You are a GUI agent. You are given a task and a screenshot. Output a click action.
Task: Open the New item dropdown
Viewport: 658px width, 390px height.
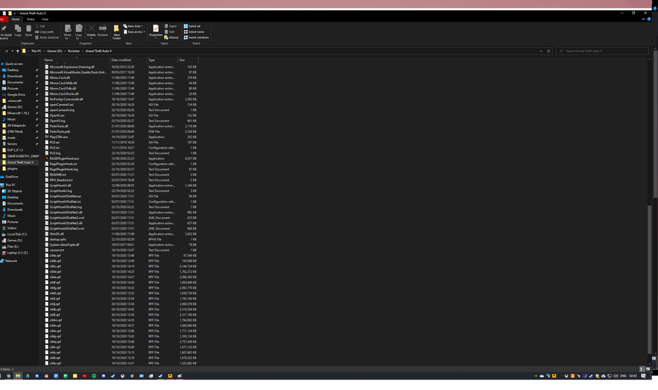(133, 26)
